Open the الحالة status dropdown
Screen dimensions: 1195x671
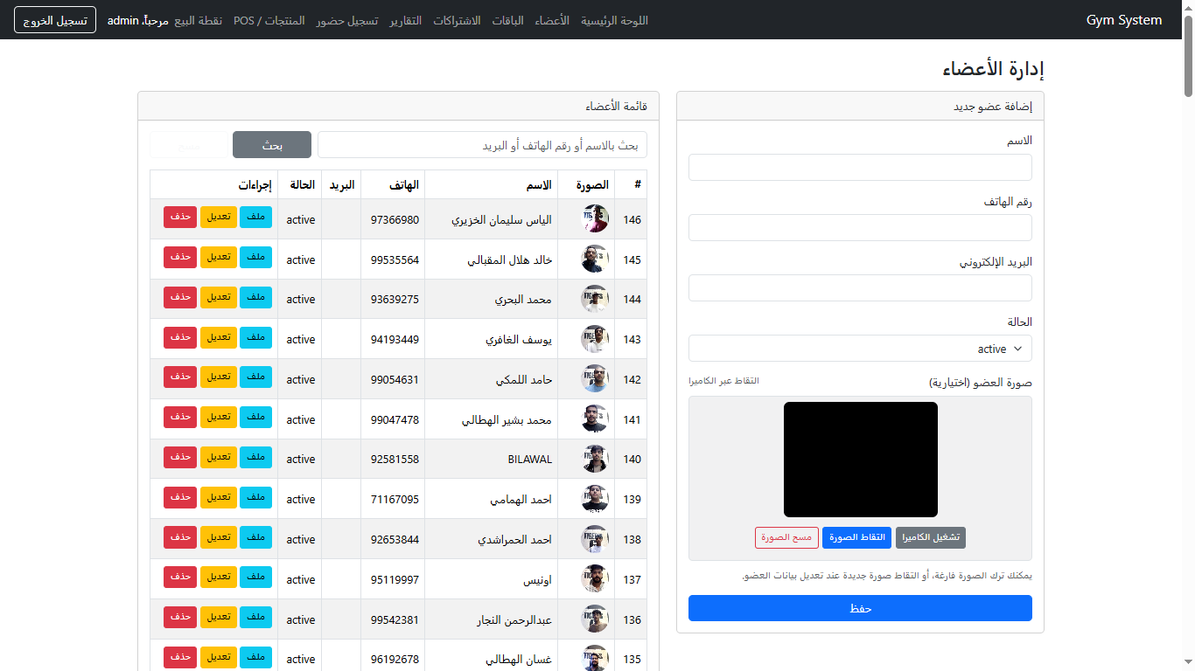click(860, 349)
